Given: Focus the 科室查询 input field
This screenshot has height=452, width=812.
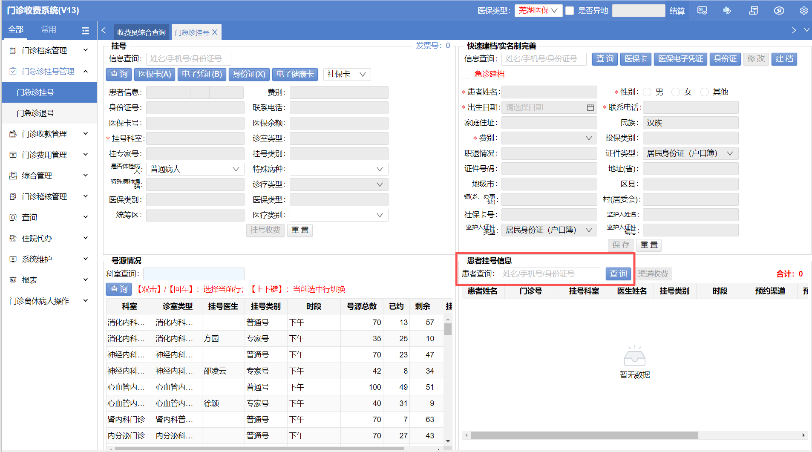Looking at the screenshot, I should (x=194, y=274).
